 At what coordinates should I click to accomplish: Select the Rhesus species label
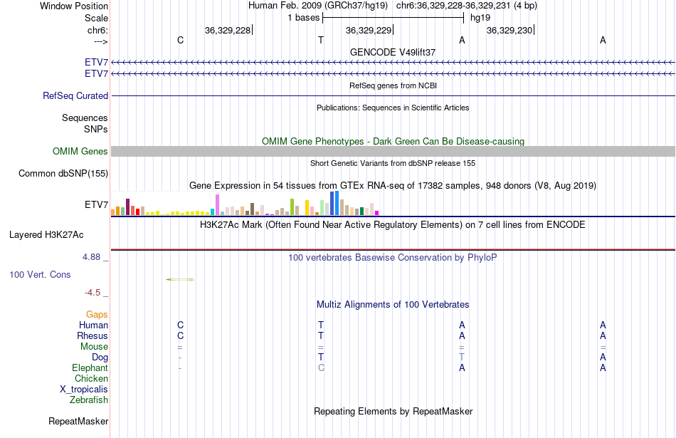(x=93, y=335)
